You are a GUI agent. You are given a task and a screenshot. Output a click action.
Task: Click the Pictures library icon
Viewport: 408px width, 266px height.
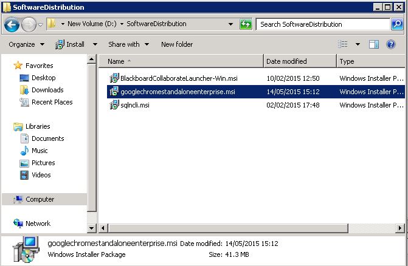(x=24, y=163)
